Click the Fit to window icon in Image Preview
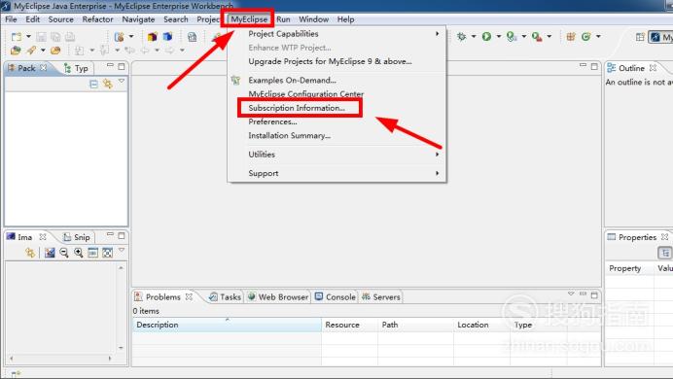Viewport: 673px width, 379px height. tap(107, 253)
